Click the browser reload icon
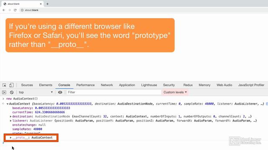 coord(15,10)
